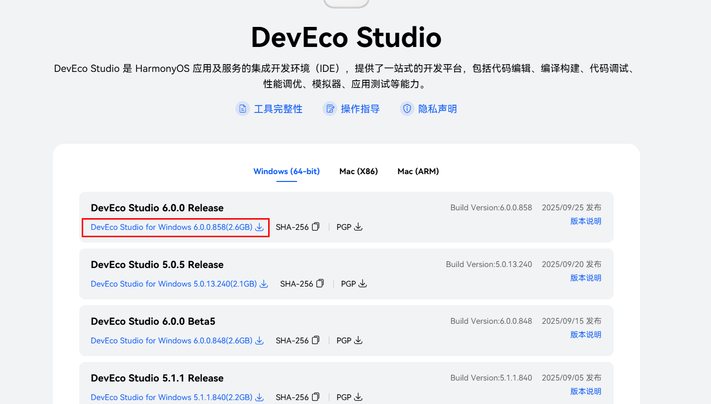
Task: Click the DevEco Studio 6.0.0 Release heading
Action: (157, 208)
